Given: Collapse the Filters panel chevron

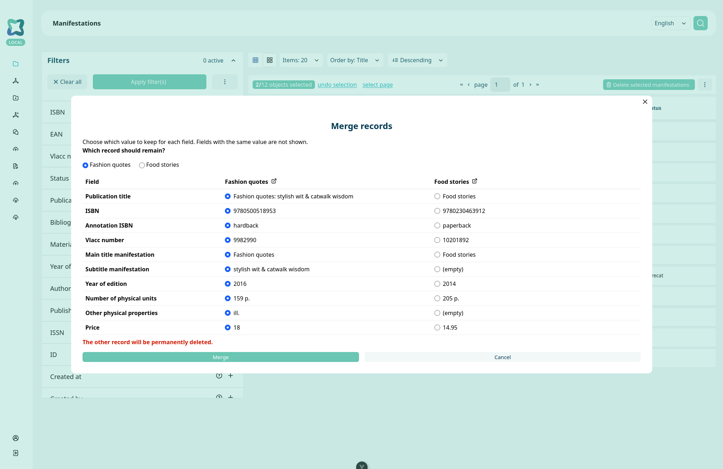Looking at the screenshot, I should pyautogui.click(x=233, y=60).
